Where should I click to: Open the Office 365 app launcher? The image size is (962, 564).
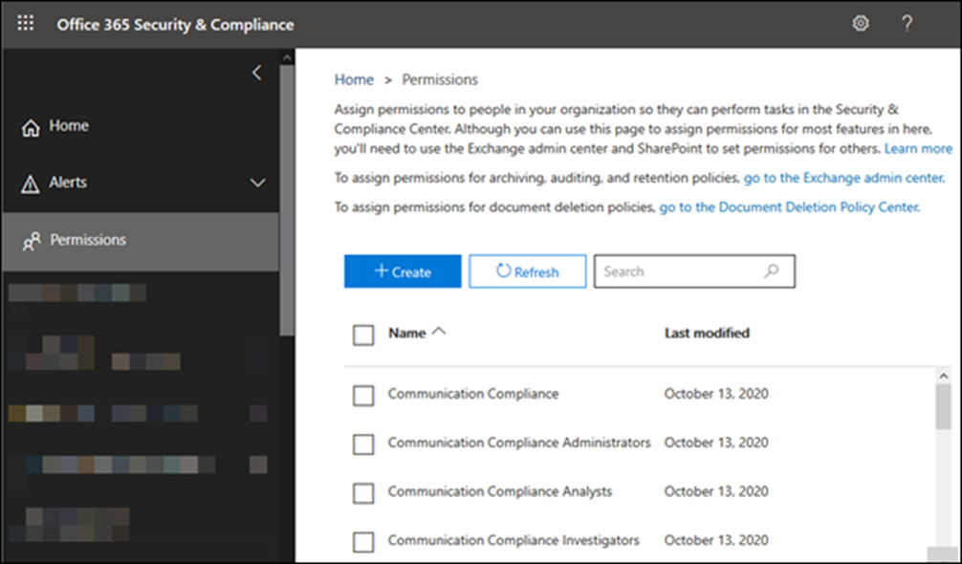click(25, 23)
